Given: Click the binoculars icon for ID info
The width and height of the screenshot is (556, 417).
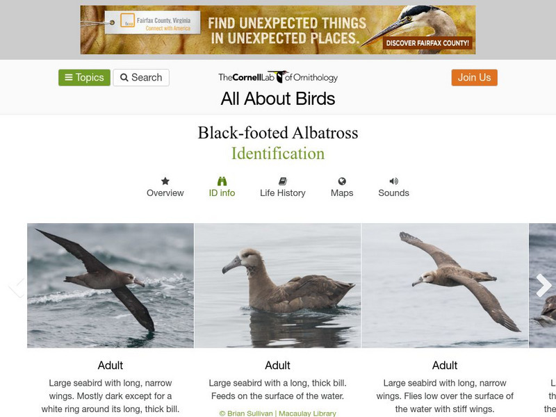Looking at the screenshot, I should coord(222,181).
